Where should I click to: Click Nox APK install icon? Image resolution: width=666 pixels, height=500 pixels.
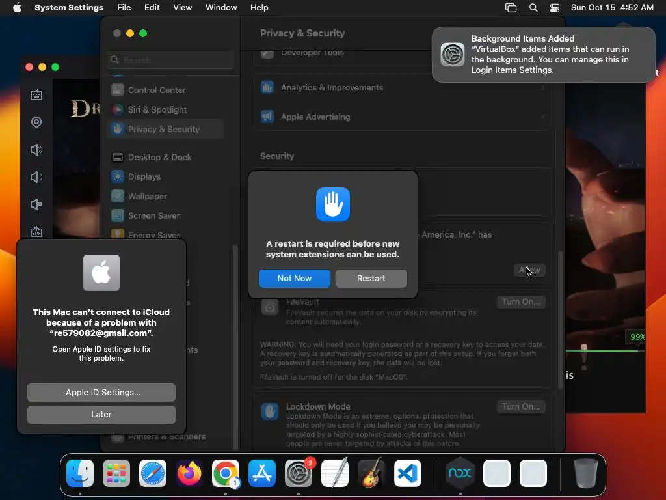(x=36, y=231)
